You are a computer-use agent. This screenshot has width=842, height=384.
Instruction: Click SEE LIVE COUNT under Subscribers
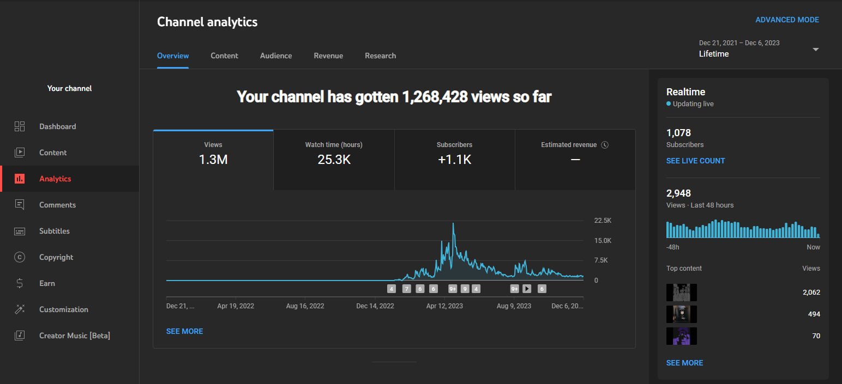(x=696, y=161)
